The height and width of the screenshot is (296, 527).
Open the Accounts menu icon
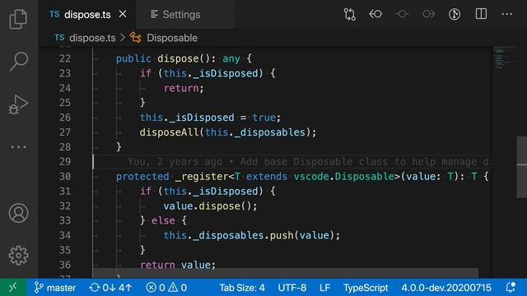coord(18,213)
